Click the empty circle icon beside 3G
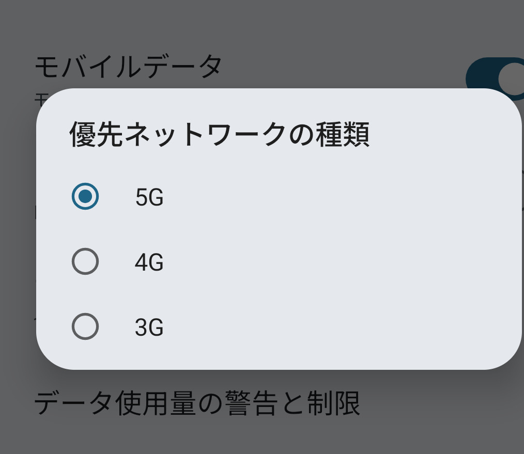Image resolution: width=524 pixels, height=454 pixels. [x=85, y=326]
